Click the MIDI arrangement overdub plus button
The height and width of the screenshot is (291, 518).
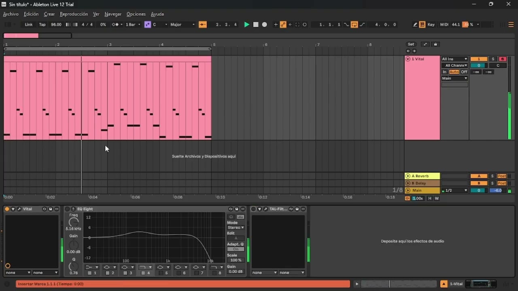[x=276, y=25]
